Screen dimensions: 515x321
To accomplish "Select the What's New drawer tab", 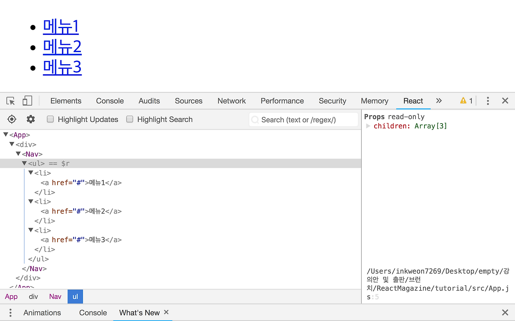I will click(x=140, y=313).
